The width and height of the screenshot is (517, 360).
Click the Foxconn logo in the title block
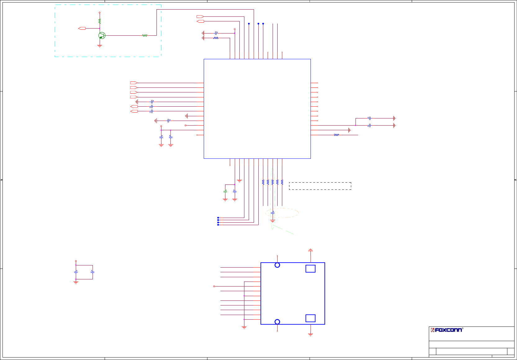pos(447,330)
